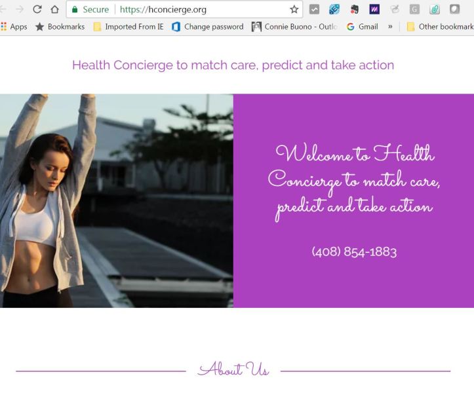Show hidden bookmarks with the chevron

coord(390,27)
